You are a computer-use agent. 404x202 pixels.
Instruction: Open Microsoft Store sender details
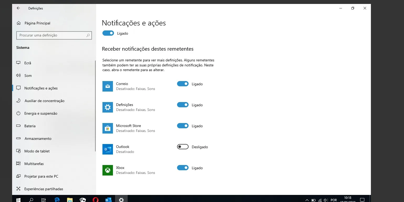136,128
